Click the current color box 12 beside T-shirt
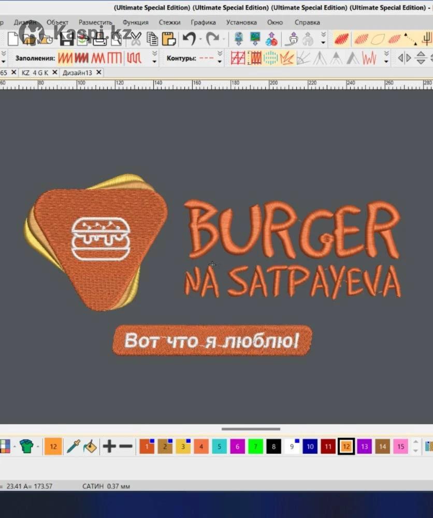 (x=53, y=447)
